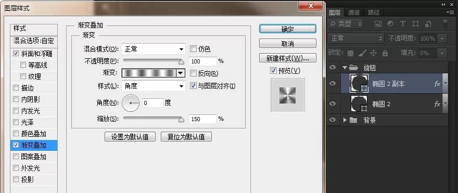Image resolution: width=458 pixels, height=193 pixels.
Task: Collapse panel with double-arrow icon
Action: tap(443, 4)
